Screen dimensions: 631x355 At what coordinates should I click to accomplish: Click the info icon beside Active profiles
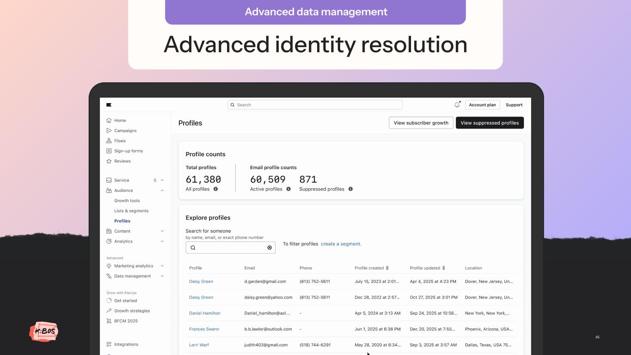288,189
